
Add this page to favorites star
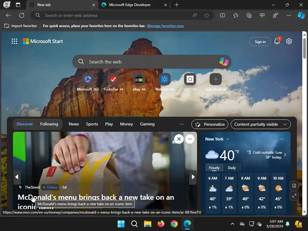[x=206, y=15]
